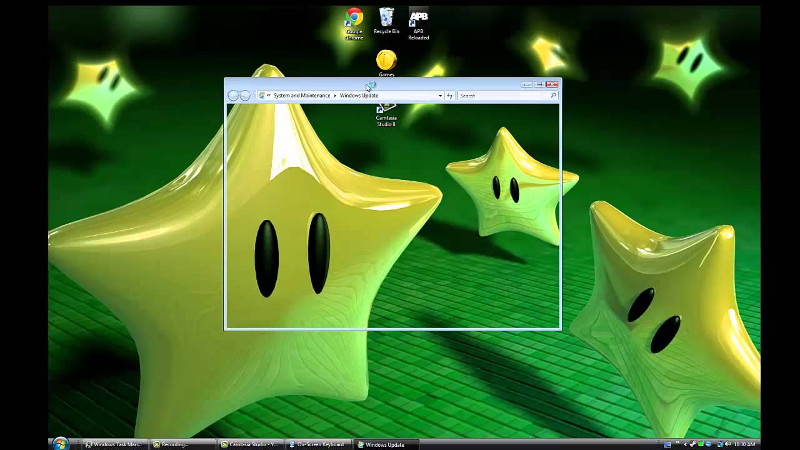800x450 pixels.
Task: Click the double-chevron before System and Maintenance
Action: click(269, 96)
